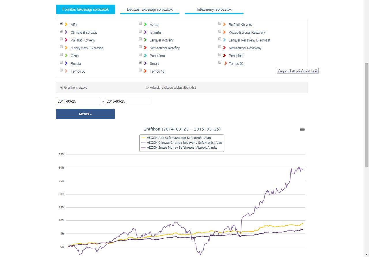Uncheck the Climate B sorozat checkbox
The image size is (369, 257).
pyautogui.click(x=61, y=31)
